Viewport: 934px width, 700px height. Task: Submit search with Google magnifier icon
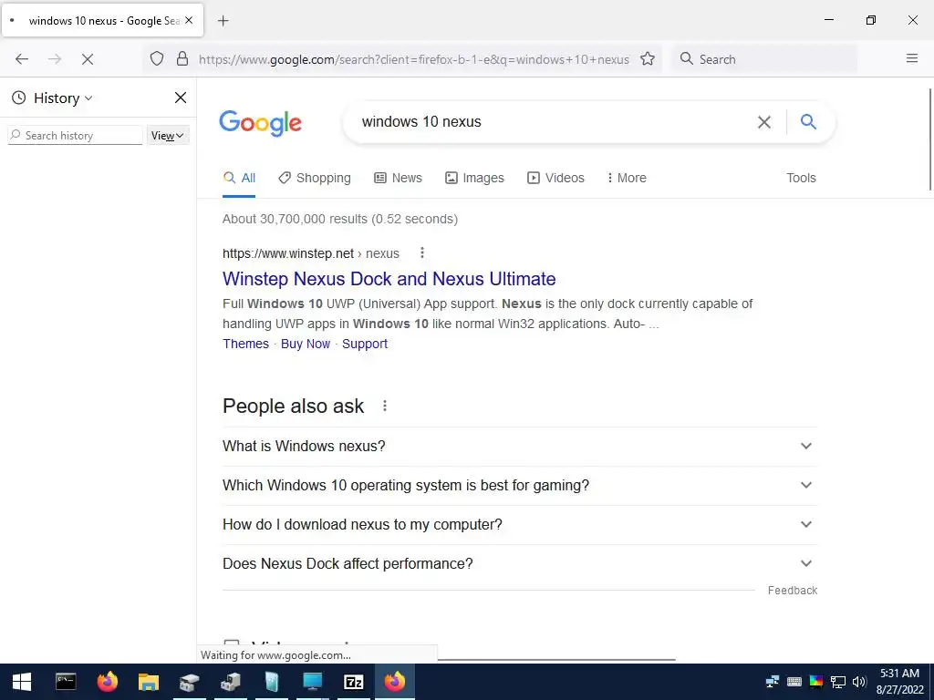pos(808,121)
